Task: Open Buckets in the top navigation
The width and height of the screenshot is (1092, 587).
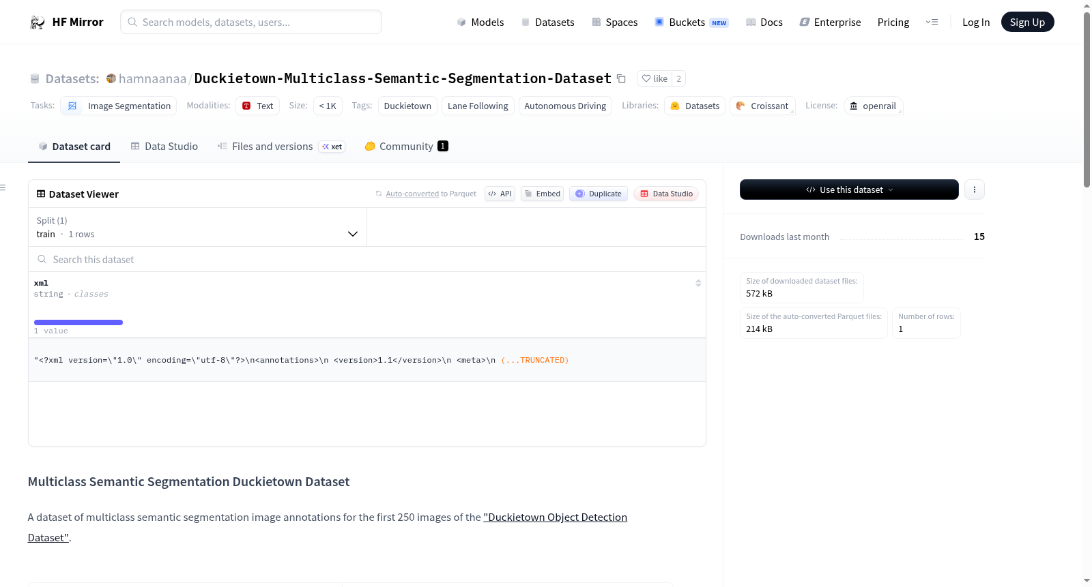Action: point(691,22)
